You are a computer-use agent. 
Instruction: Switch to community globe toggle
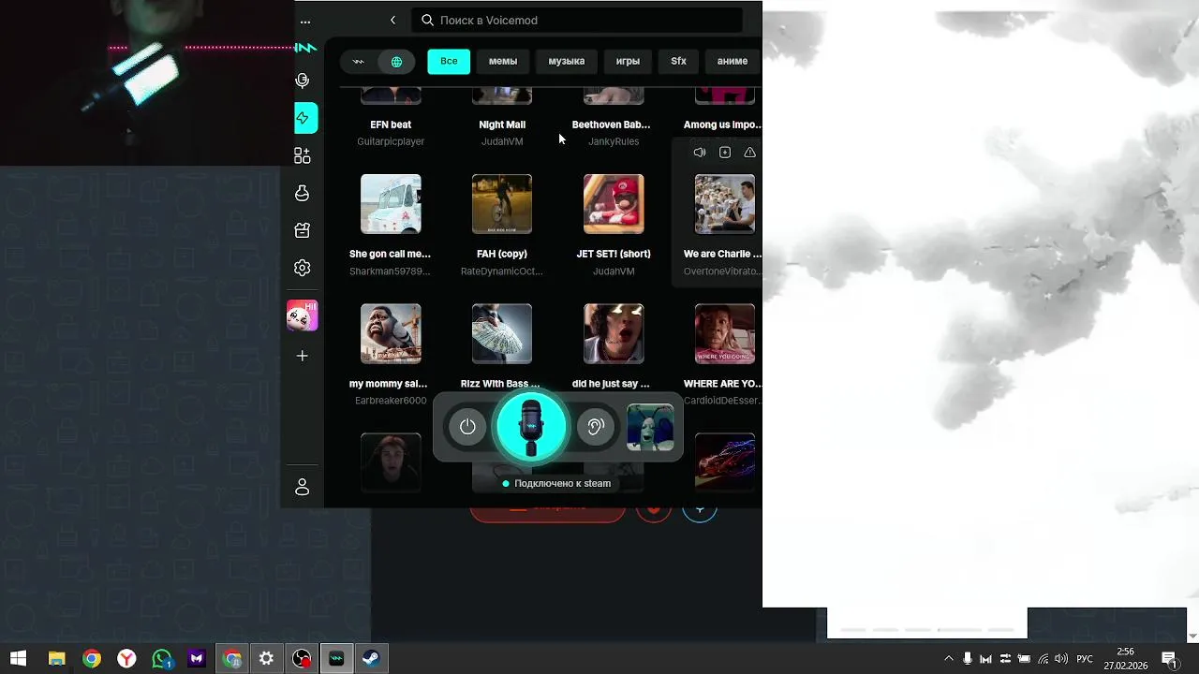[396, 62]
